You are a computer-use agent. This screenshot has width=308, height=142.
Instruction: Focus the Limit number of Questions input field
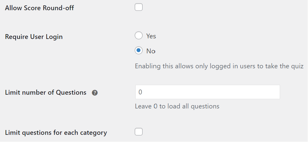(x=208, y=92)
